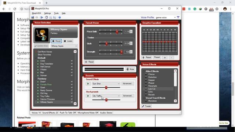The height and width of the screenshot is (132, 235).
Task: Toggle the Listen button
Action: pyautogui.click(x=68, y=41)
